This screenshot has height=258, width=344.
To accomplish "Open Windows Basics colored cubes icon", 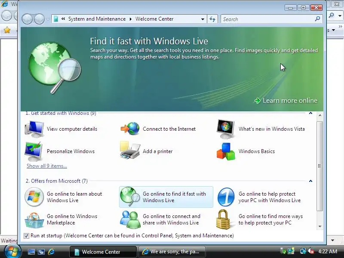I will click(226, 151).
